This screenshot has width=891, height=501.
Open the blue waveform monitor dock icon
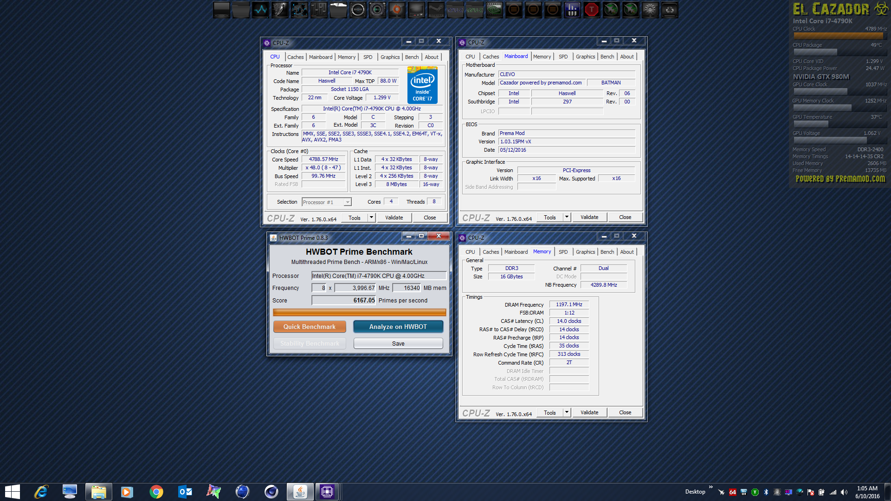click(260, 10)
